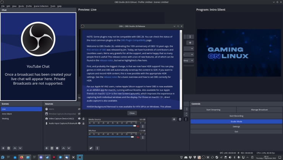
Task: Open the KDE application launcher
Action: click(x=3, y=157)
